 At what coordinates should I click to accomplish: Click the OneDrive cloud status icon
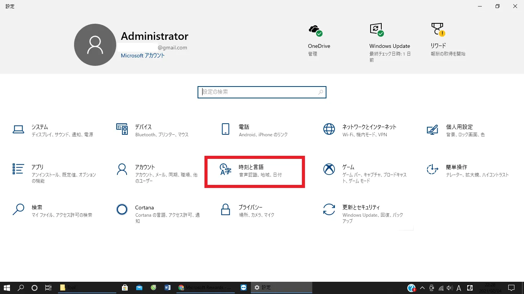pyautogui.click(x=315, y=31)
